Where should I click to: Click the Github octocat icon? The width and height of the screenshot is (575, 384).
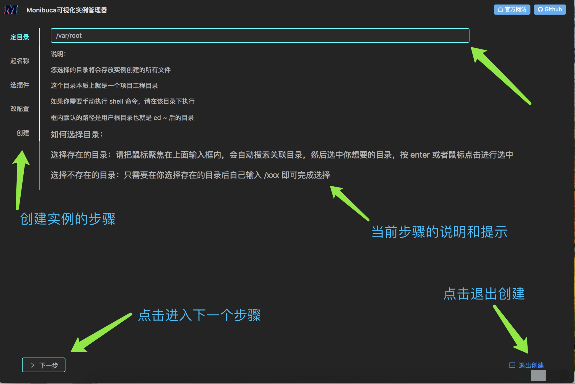tap(540, 10)
